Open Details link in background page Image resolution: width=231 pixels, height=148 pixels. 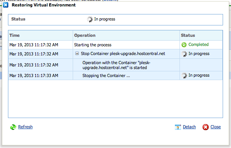111,1
